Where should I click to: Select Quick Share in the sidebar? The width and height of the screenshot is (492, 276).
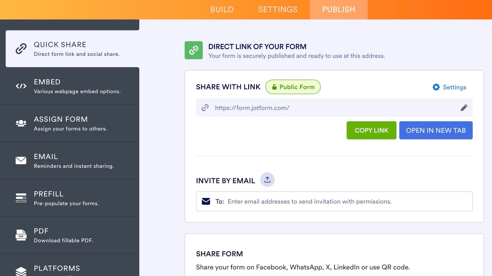click(x=72, y=49)
